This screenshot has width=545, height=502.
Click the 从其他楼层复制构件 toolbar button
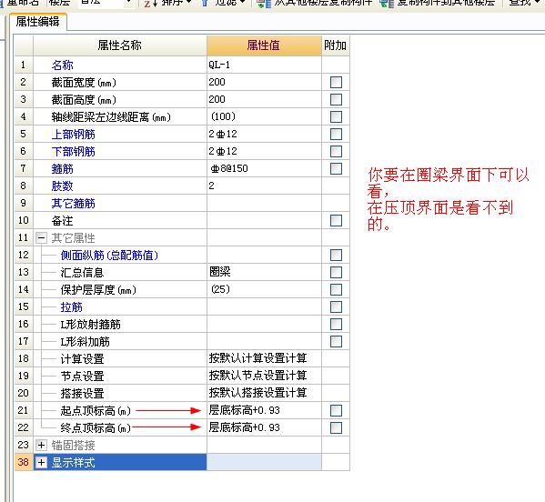pyautogui.click(x=315, y=3)
